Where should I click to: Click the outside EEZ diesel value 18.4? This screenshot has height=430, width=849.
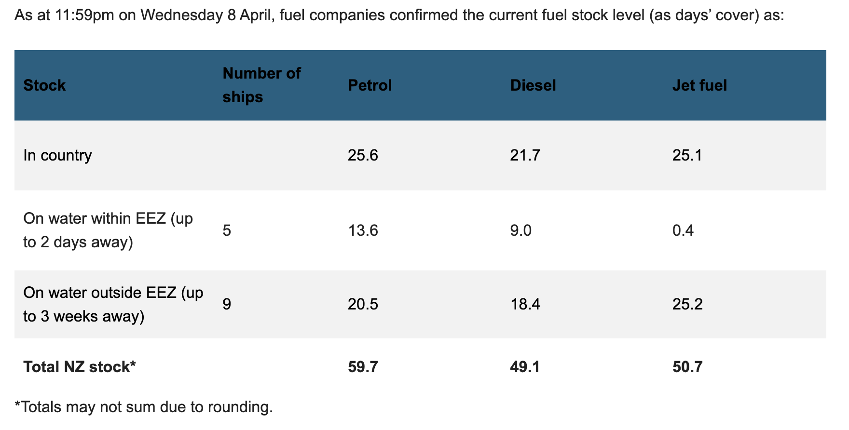(525, 305)
